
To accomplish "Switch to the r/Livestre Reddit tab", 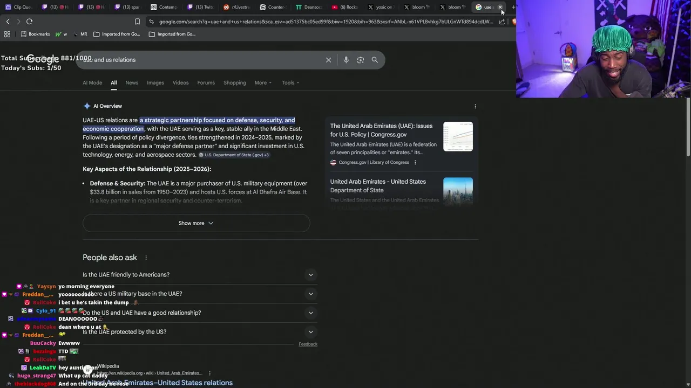I will pyautogui.click(x=236, y=7).
